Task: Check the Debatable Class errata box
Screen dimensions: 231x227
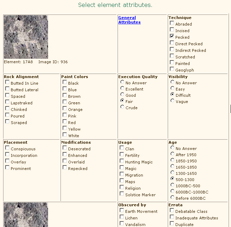Action: (172, 210)
